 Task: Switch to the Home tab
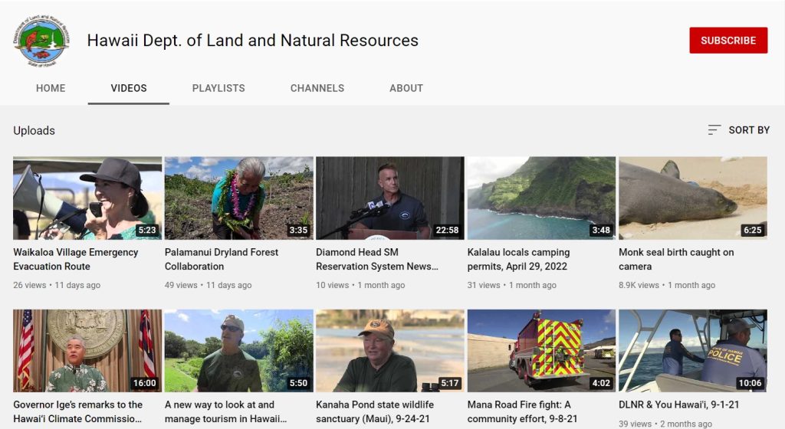point(51,88)
